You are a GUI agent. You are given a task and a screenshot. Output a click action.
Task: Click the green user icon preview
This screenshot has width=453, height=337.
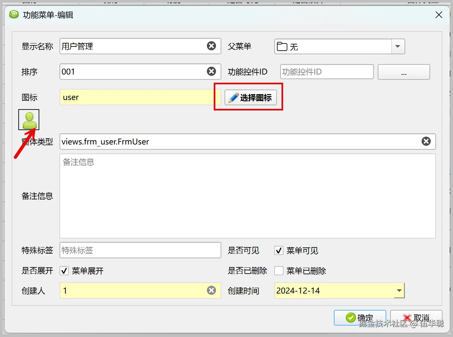pyautogui.click(x=29, y=120)
